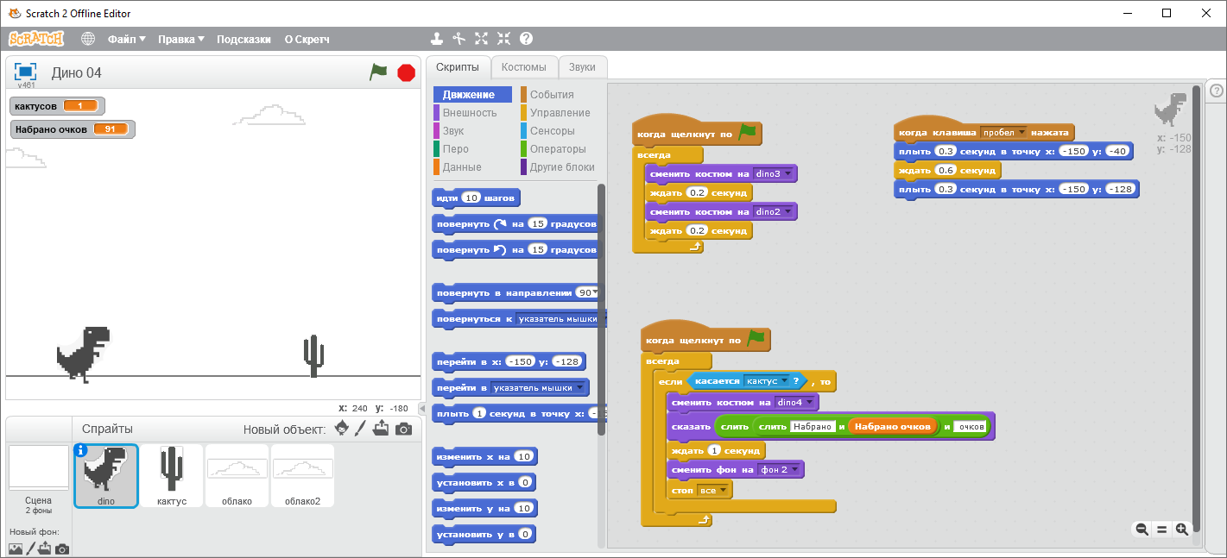Stop the project with the red stop sign
Image resolution: width=1227 pixels, height=558 pixels.
pyautogui.click(x=406, y=72)
